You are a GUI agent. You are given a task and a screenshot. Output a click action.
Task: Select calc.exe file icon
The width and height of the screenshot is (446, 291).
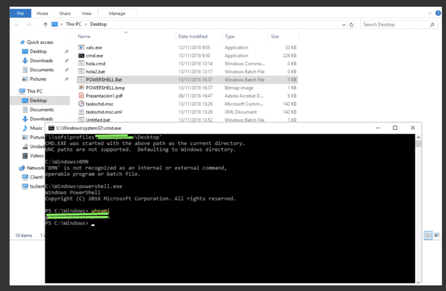click(81, 48)
